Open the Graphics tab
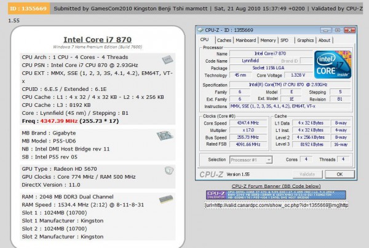 click(x=305, y=40)
